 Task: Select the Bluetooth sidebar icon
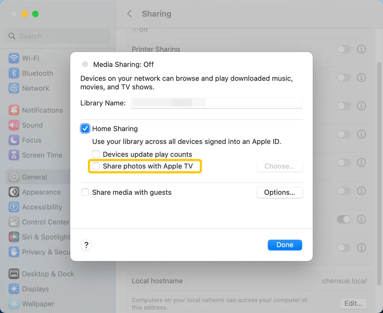pos(14,73)
